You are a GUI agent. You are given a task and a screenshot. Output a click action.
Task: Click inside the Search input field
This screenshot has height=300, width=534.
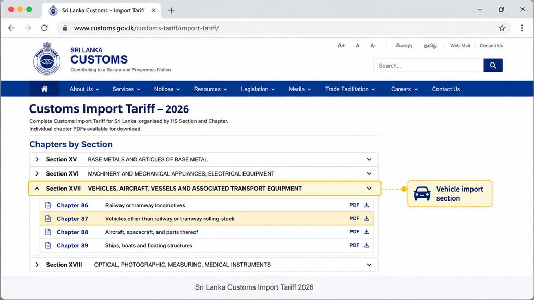pyautogui.click(x=429, y=65)
